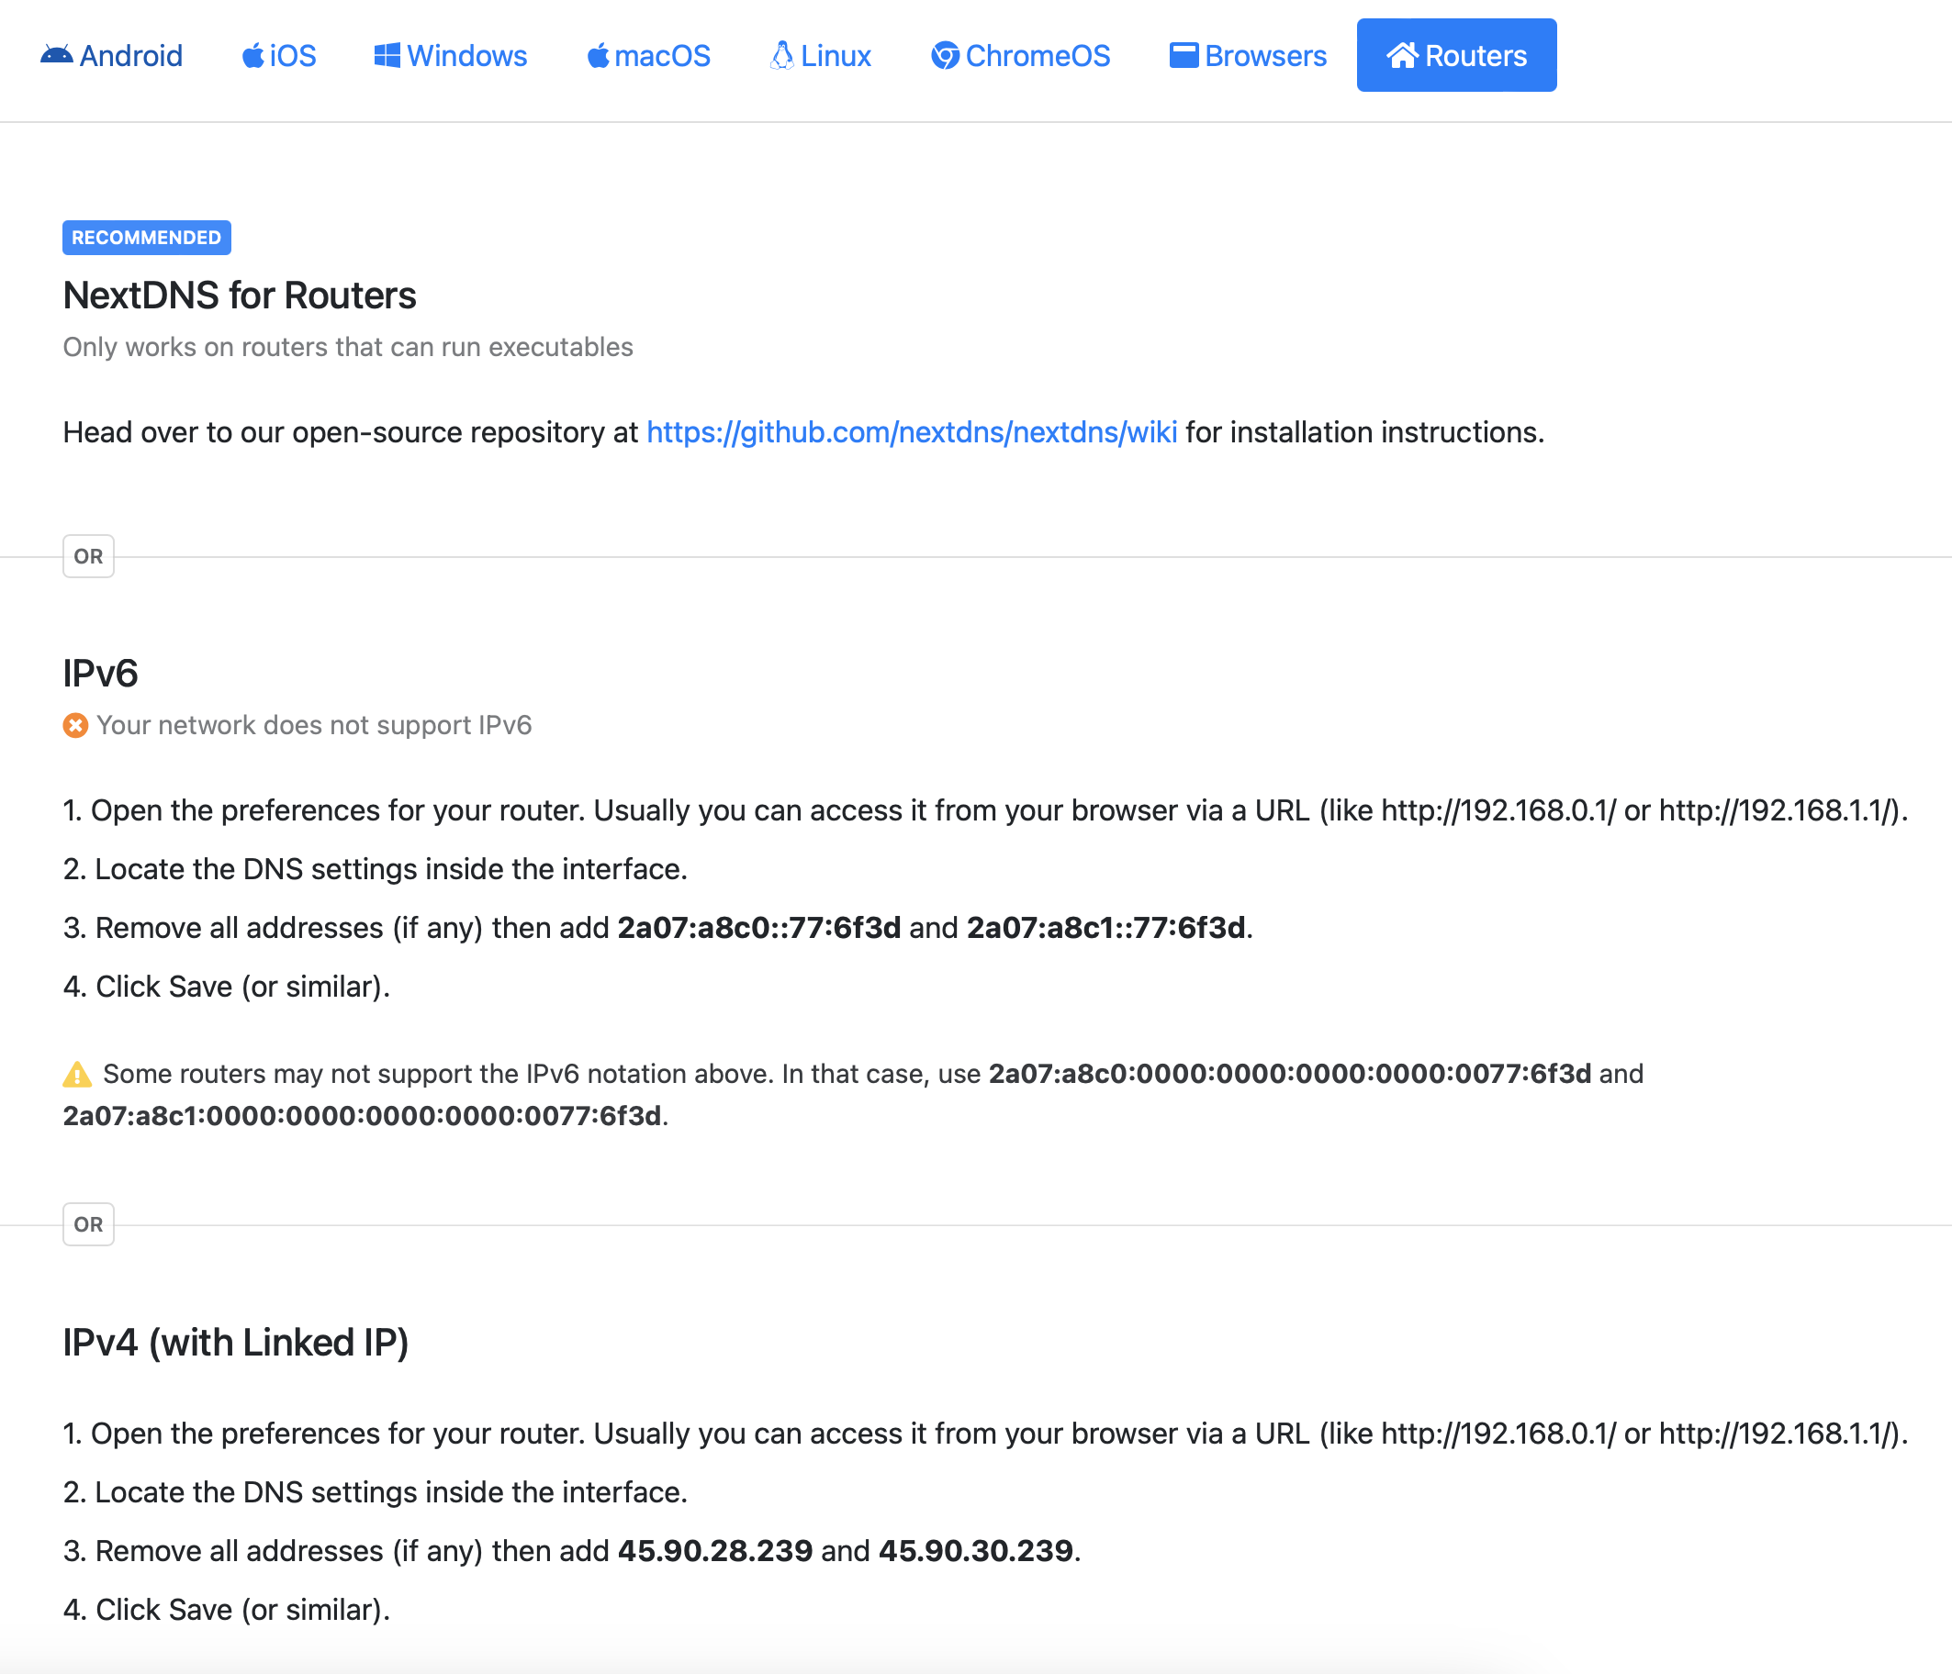Click the OR label above IPv4
Image resolution: width=1952 pixels, height=1674 pixels.
(88, 1224)
